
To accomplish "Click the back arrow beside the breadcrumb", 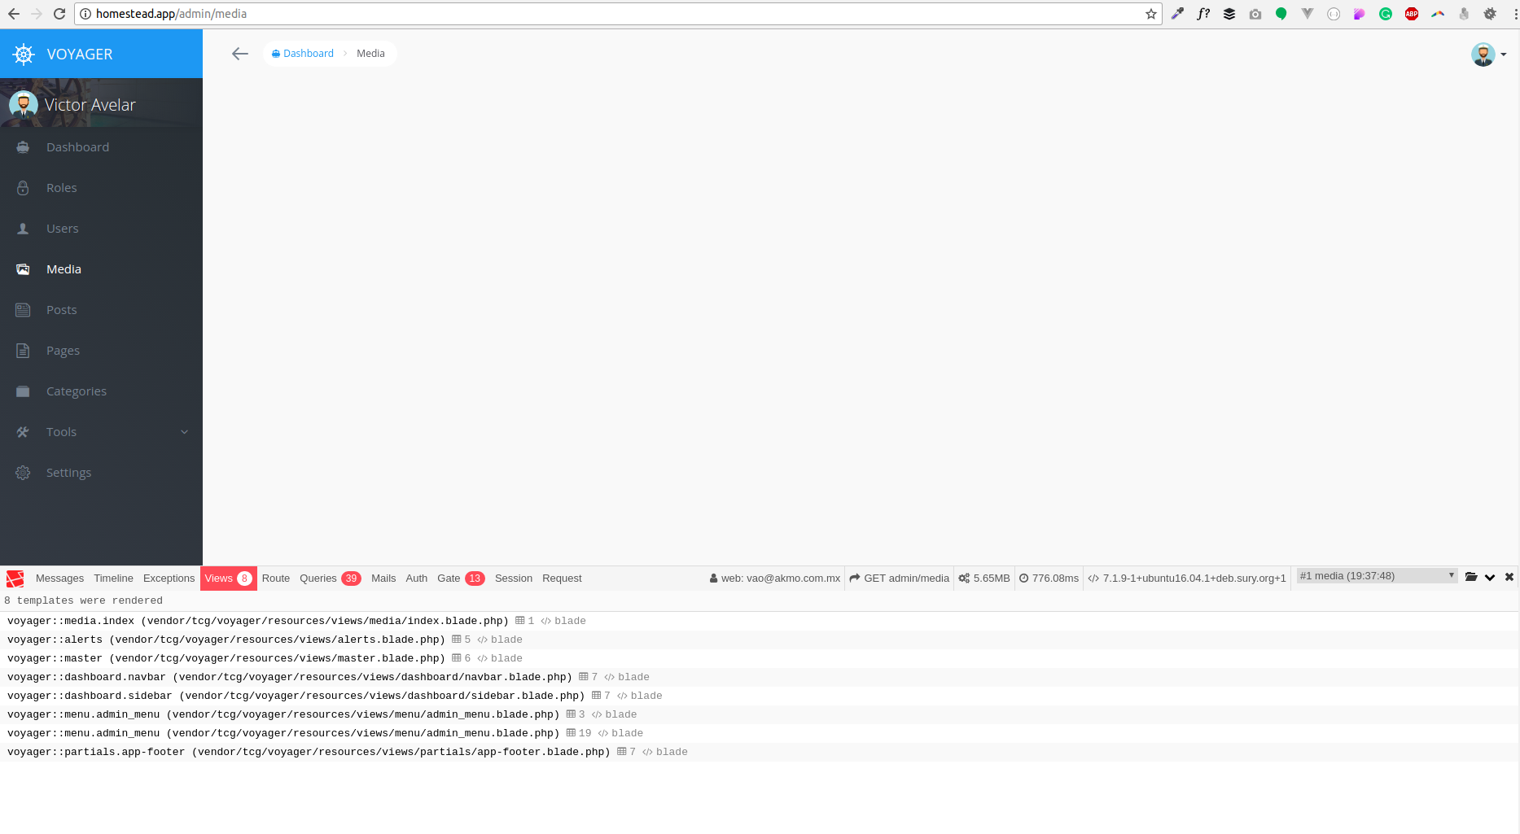I will 239,54.
